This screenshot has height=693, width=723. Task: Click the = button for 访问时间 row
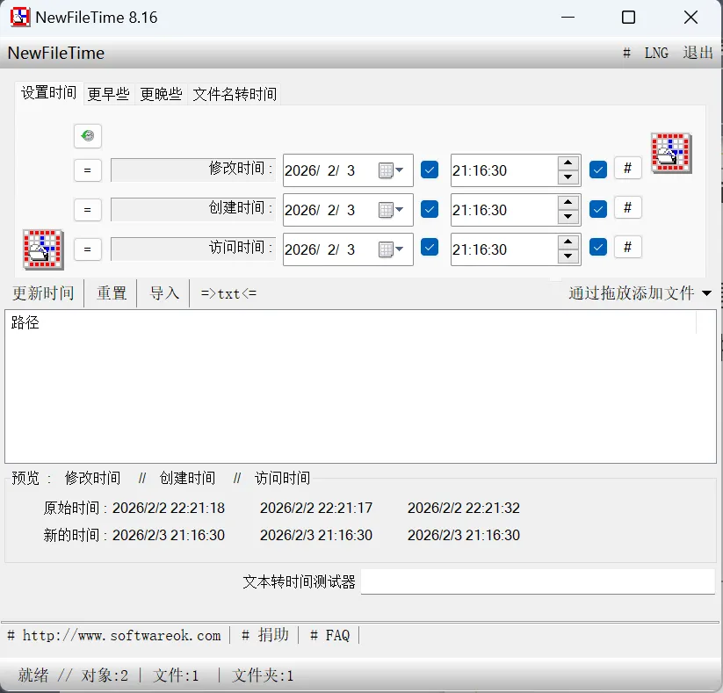(88, 249)
